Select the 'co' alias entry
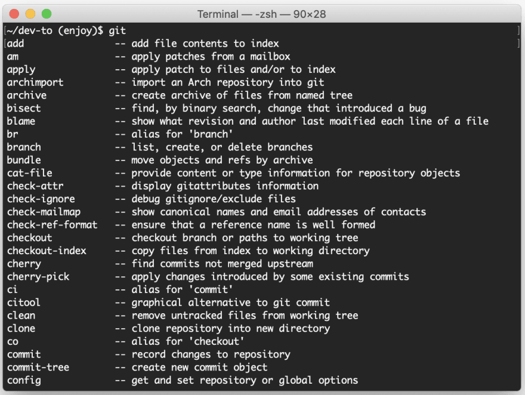 (13, 342)
